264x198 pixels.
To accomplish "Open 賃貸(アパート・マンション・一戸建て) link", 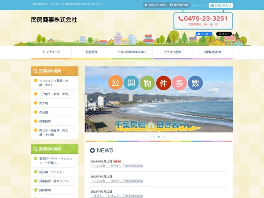I will tap(55, 161).
